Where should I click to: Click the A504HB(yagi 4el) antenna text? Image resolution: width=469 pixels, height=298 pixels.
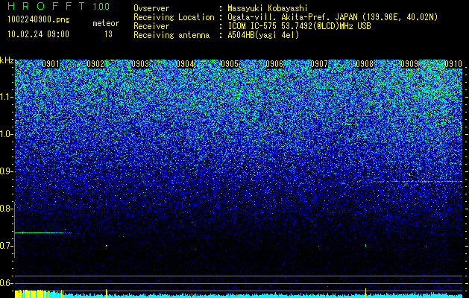click(x=263, y=35)
